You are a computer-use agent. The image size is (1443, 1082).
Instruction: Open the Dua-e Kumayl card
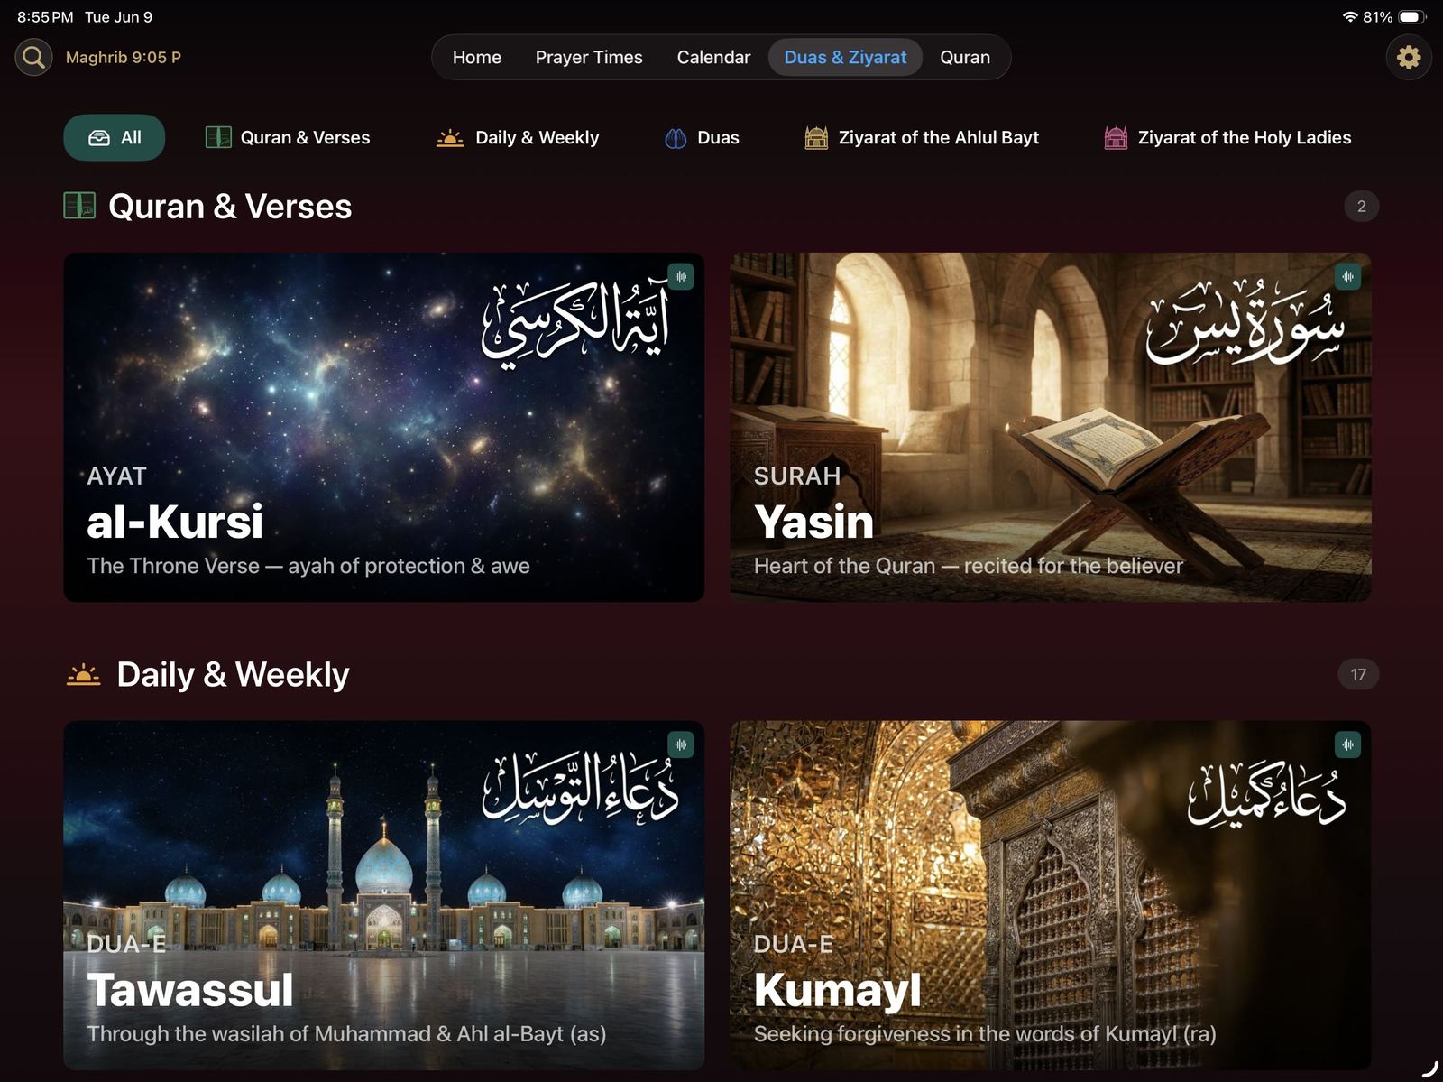[x=1050, y=895]
